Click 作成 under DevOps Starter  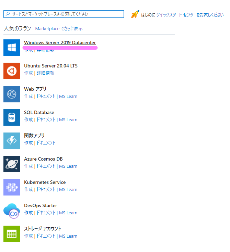28,213
